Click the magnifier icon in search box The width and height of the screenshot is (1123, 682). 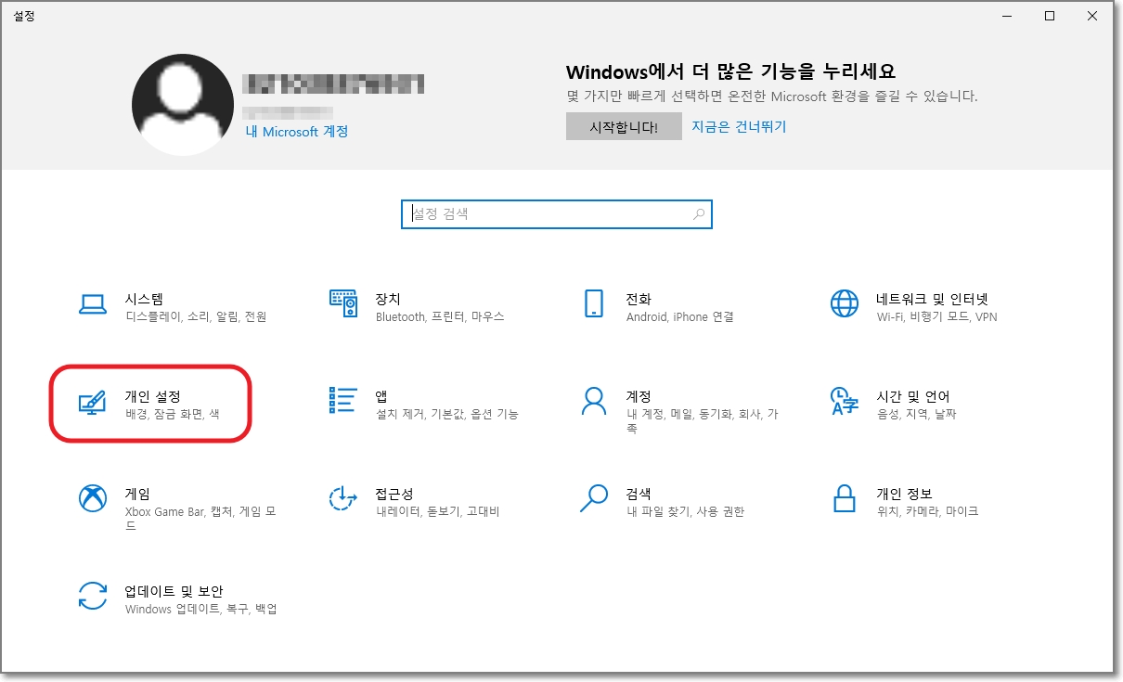(x=698, y=213)
